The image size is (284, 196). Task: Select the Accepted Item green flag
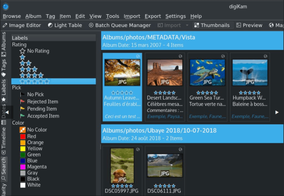point(22,116)
